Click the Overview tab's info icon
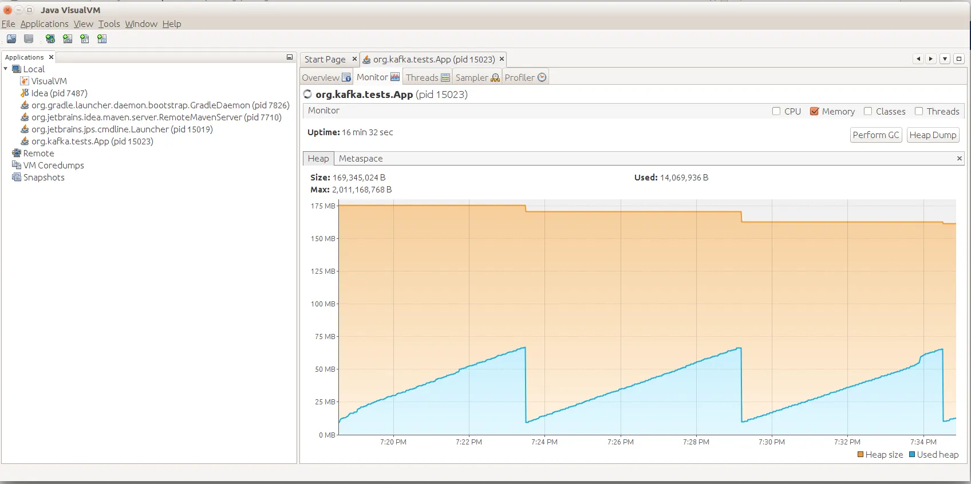Screen dimensions: 971x484 (x=346, y=77)
